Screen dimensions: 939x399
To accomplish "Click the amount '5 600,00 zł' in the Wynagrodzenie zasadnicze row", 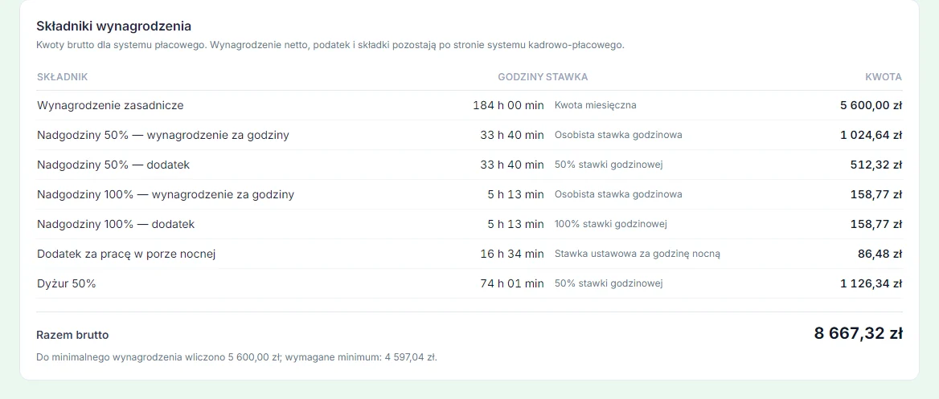I will tap(871, 105).
